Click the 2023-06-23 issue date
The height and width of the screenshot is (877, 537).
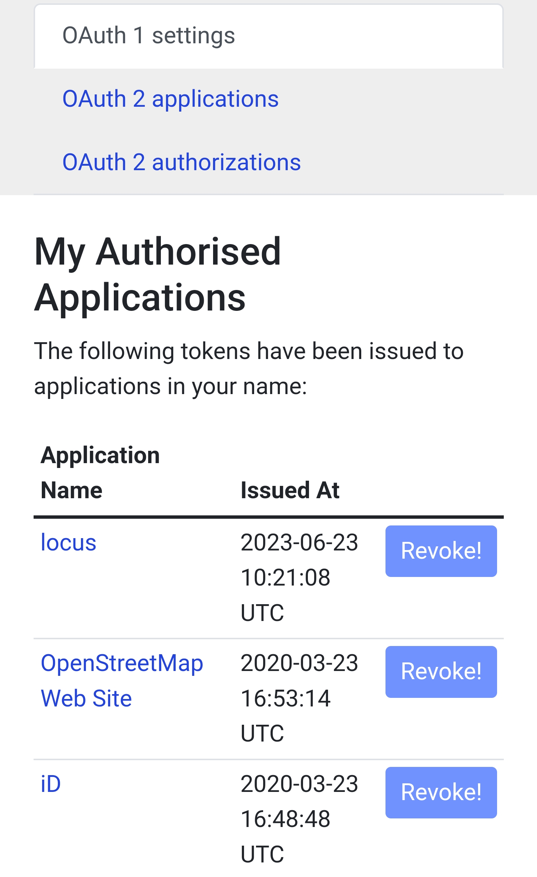[299, 542]
